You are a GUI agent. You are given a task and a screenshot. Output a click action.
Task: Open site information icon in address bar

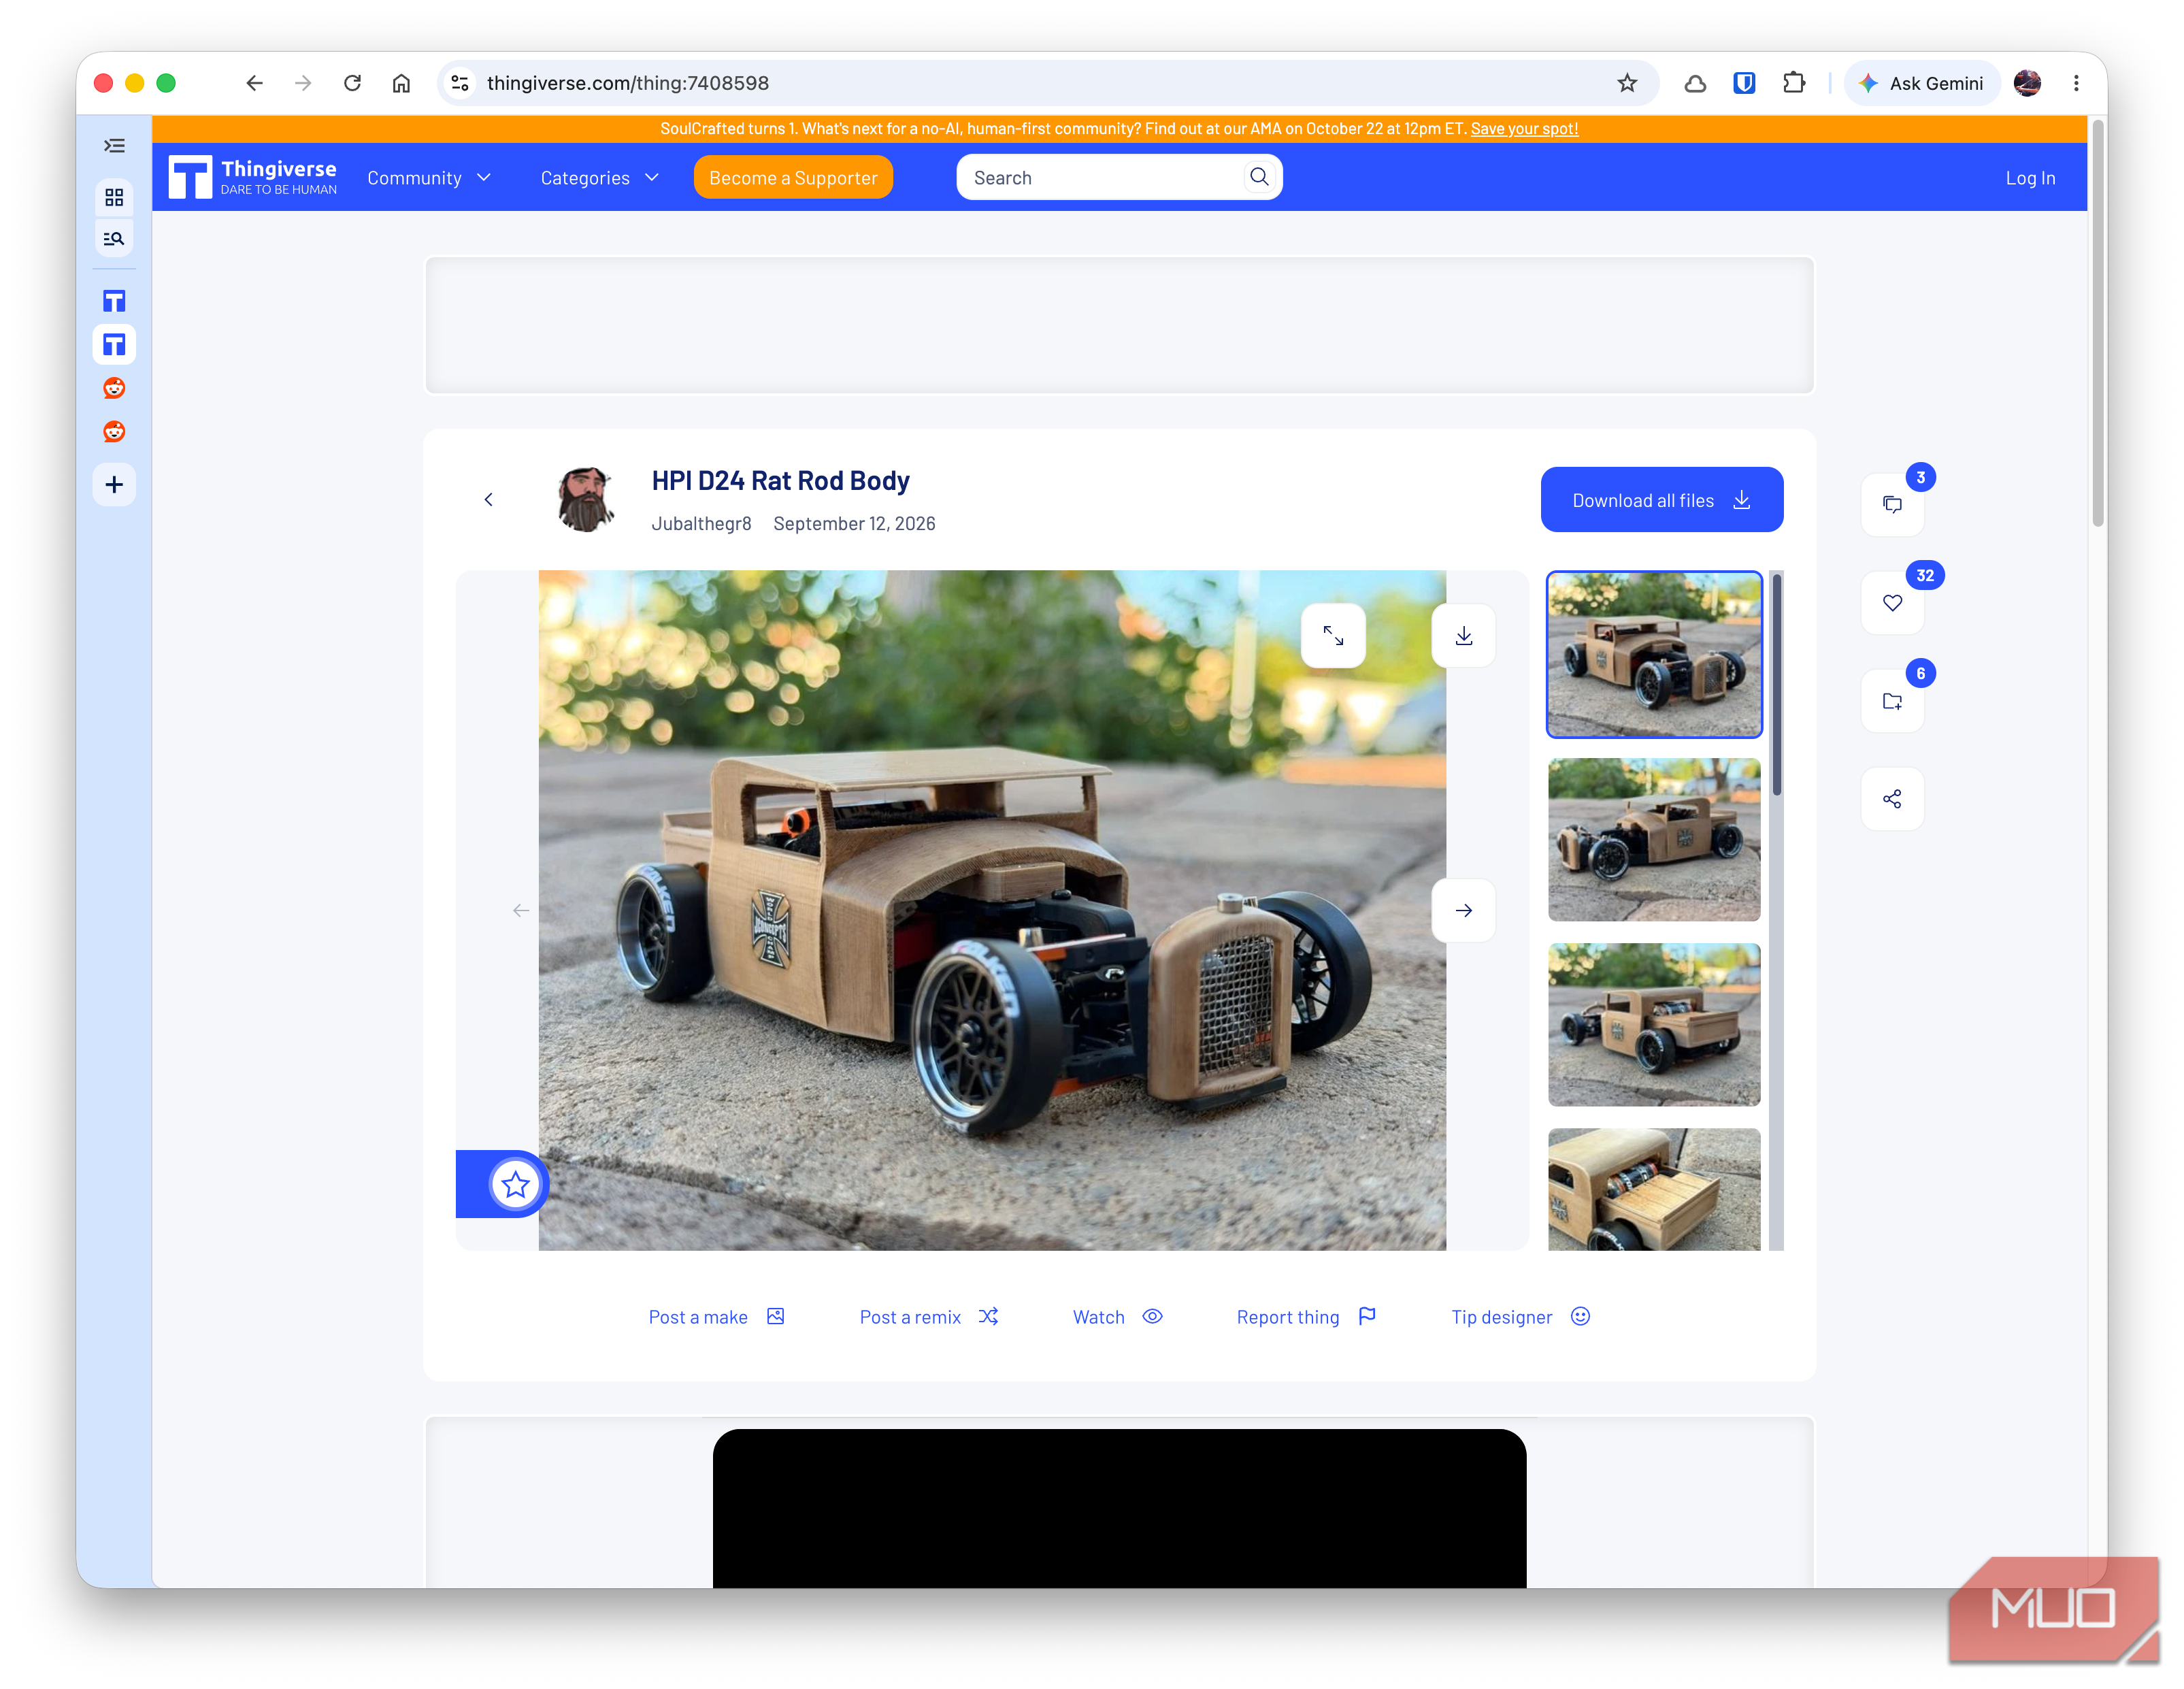coord(460,83)
